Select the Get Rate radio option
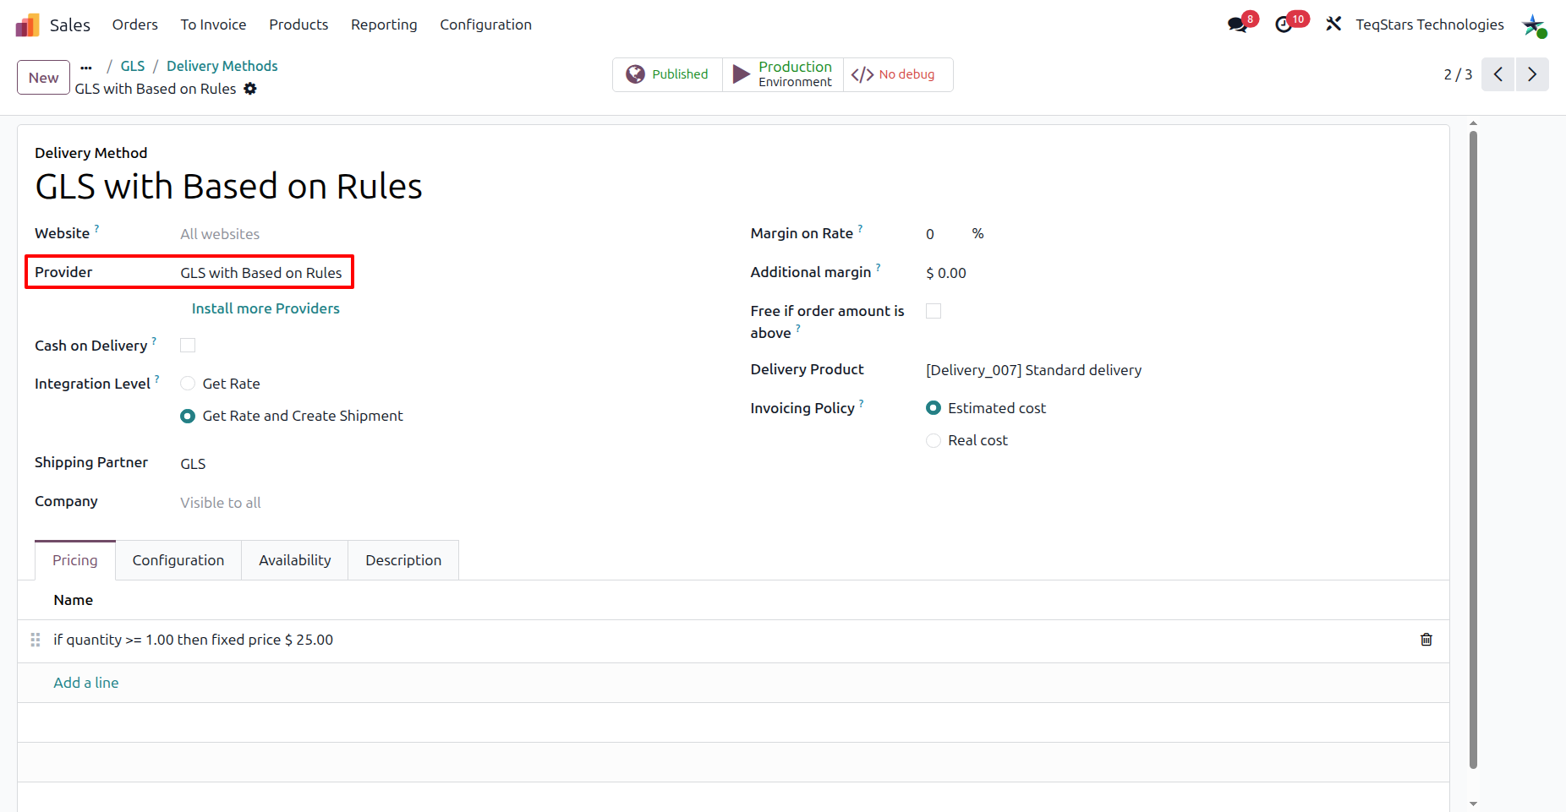Image resolution: width=1566 pixels, height=812 pixels. tap(188, 384)
